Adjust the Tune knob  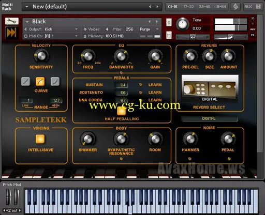pyautogui.click(x=183, y=24)
